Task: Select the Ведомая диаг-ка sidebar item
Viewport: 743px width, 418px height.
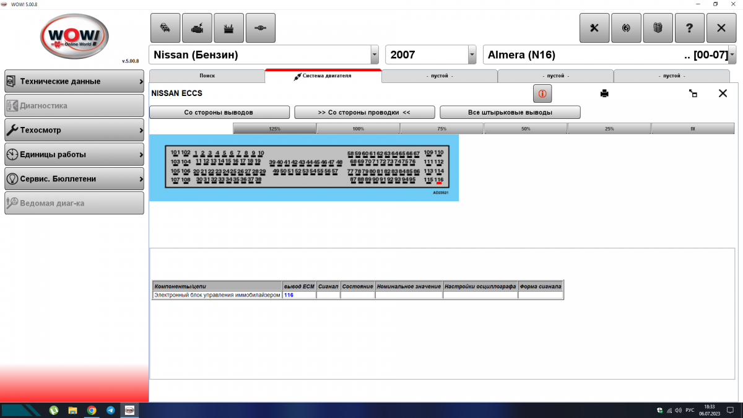Action: click(74, 202)
